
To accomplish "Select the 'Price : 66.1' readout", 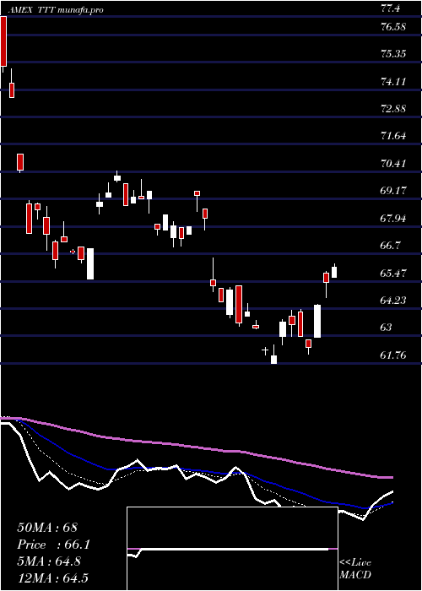I will coord(54,545).
